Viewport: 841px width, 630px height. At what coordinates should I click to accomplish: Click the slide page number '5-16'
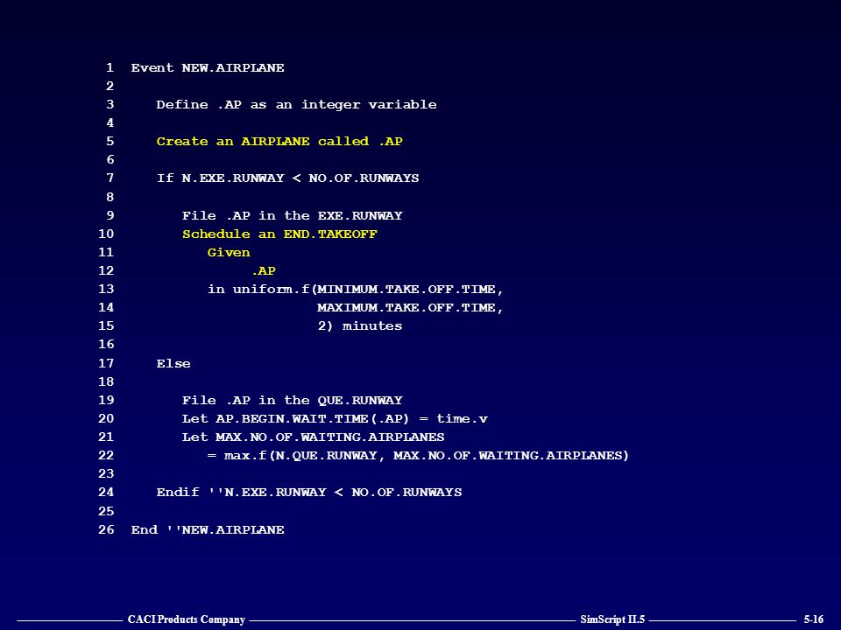pyautogui.click(x=813, y=619)
